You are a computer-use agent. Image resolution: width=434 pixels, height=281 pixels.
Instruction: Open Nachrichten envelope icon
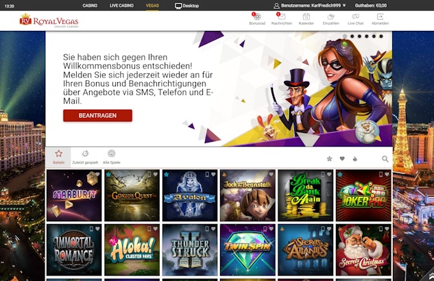point(282,16)
